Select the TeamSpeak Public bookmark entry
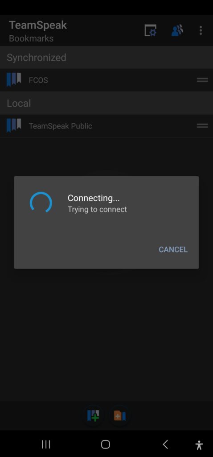Image resolution: width=213 pixels, height=457 pixels. (x=106, y=126)
